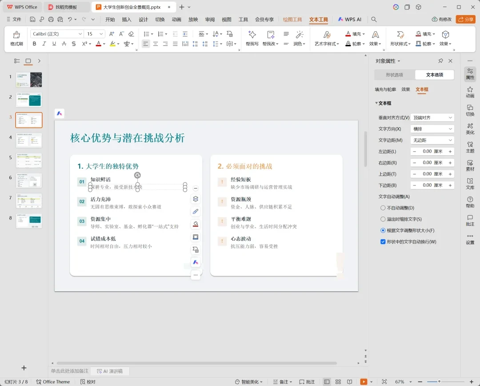Open the AI 演讲稿 button below slide
Image resolution: width=480 pixels, height=386 pixels.
(110, 371)
